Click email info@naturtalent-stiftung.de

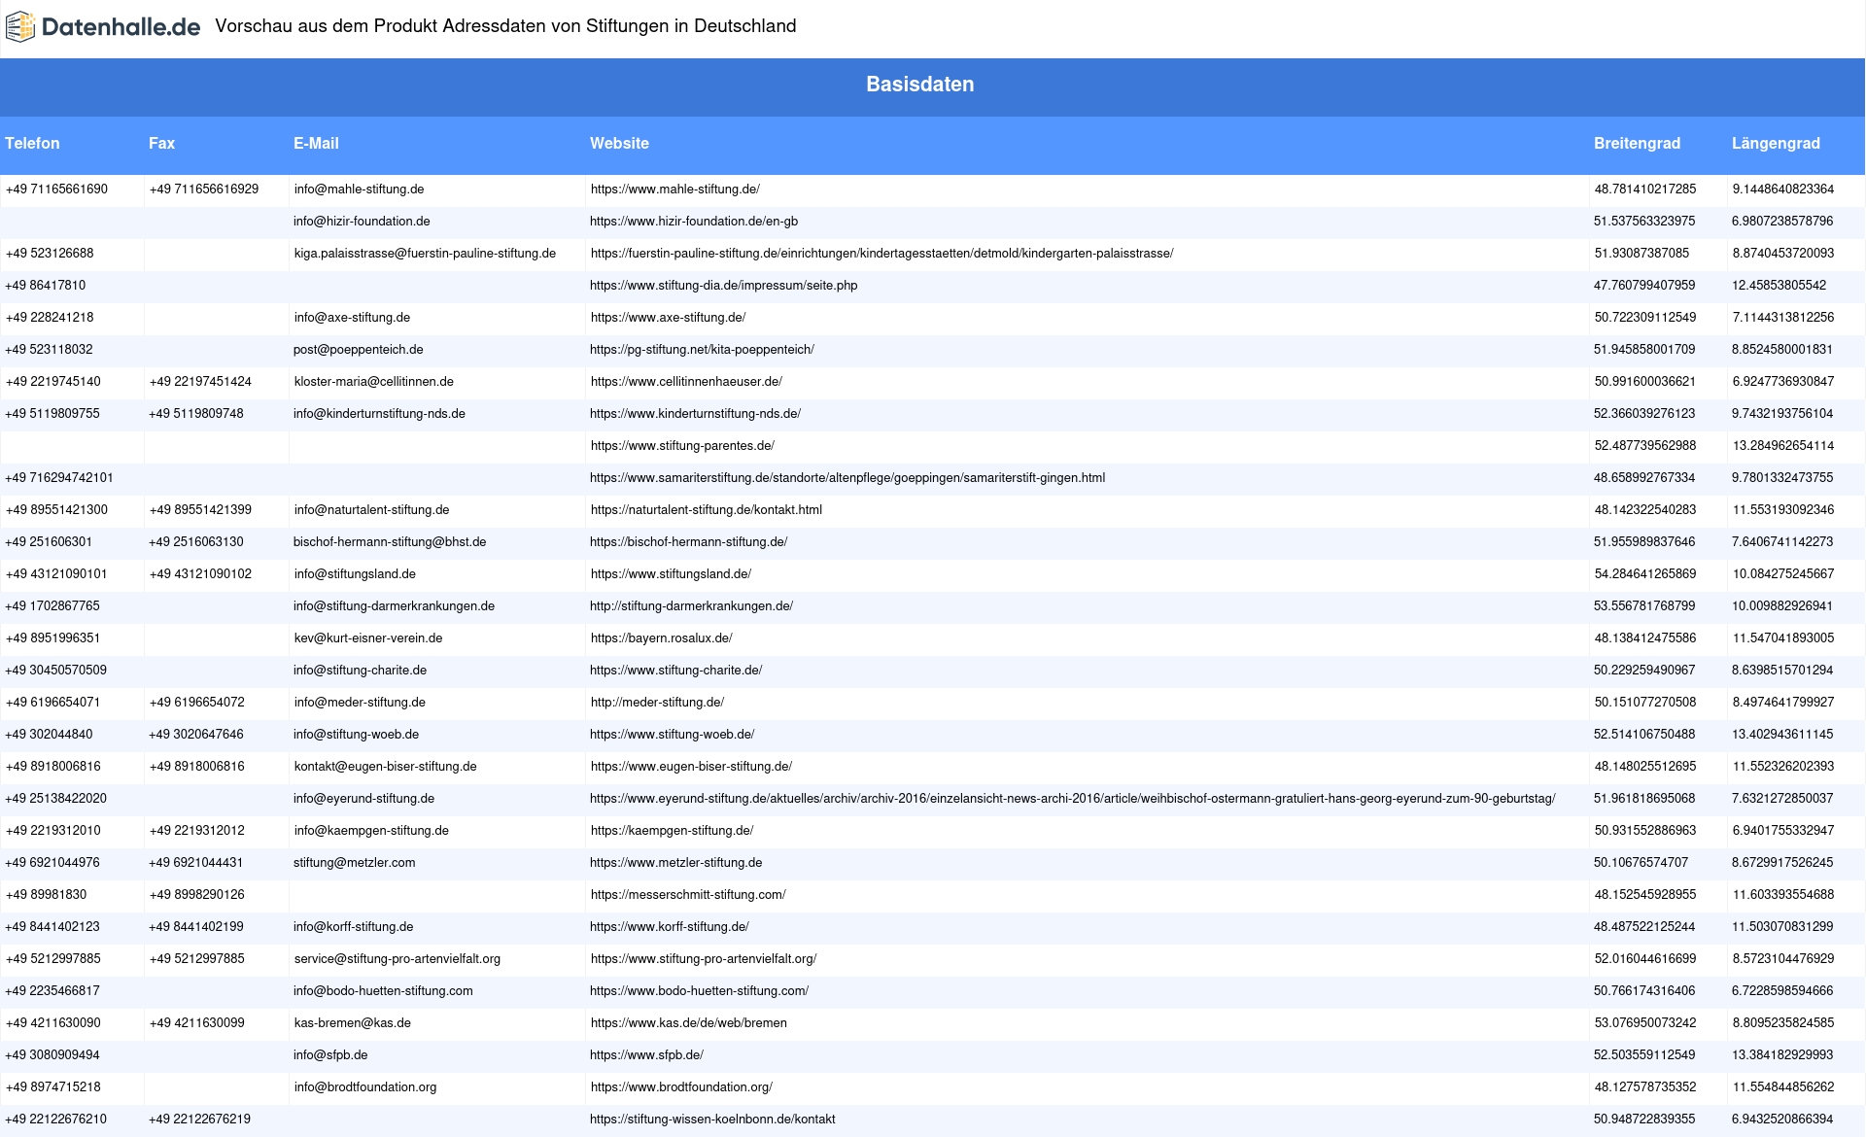[372, 510]
